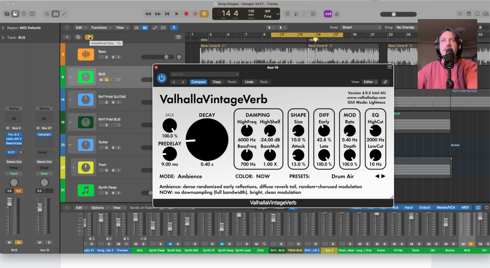Open the View Editor dropdown
The image size is (490, 268).
370,82
